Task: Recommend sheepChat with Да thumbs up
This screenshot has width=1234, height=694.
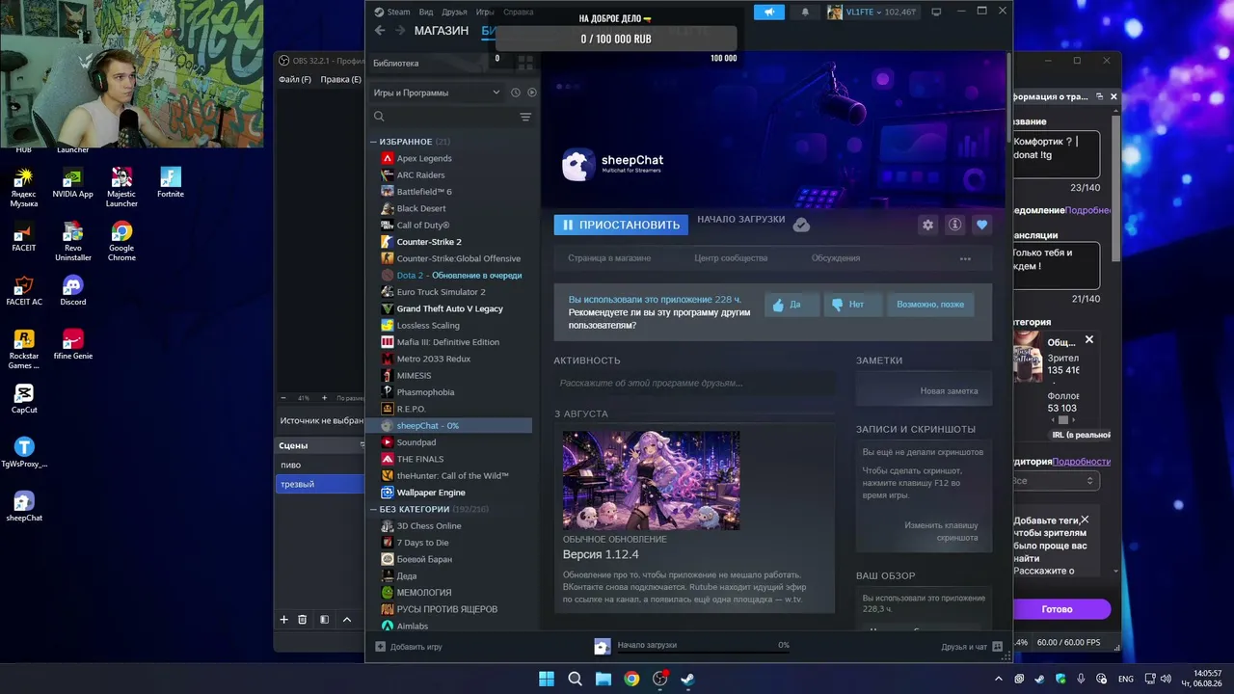Action: tap(791, 305)
